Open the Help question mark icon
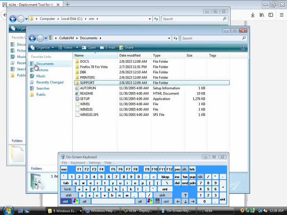Image resolution: width=287 pixels, height=215 pixels. [243, 48]
